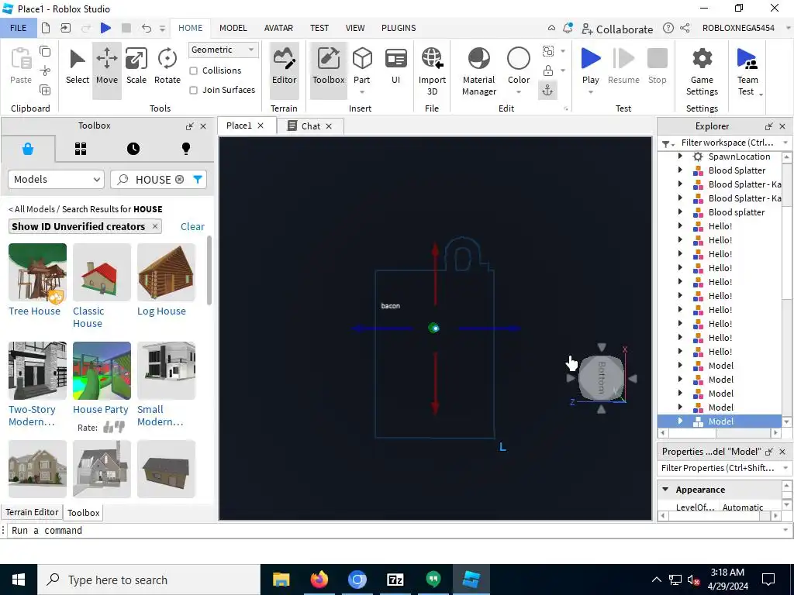Expand the Blood splatter tree item
Image resolution: width=794 pixels, height=595 pixels.
(680, 212)
